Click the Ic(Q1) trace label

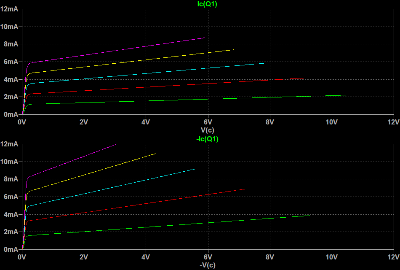[207, 4]
